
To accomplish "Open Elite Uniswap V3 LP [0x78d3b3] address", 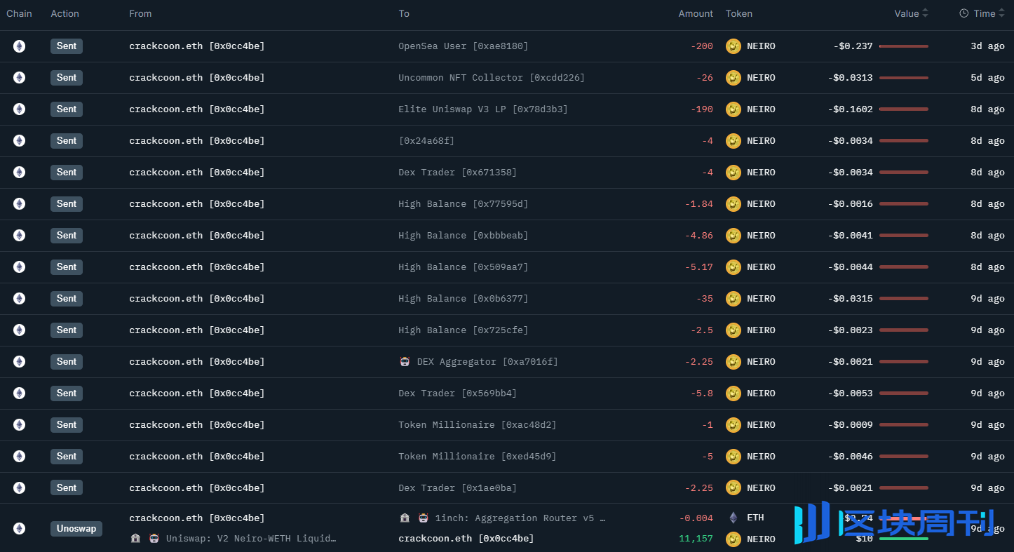I will pos(483,109).
